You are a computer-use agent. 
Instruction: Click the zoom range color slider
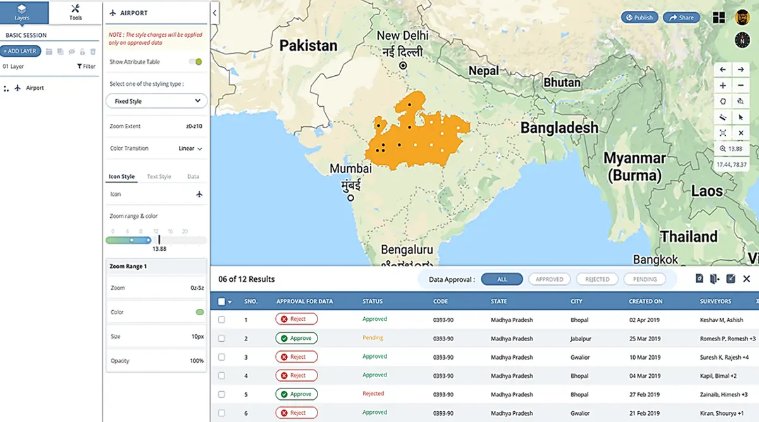point(129,240)
